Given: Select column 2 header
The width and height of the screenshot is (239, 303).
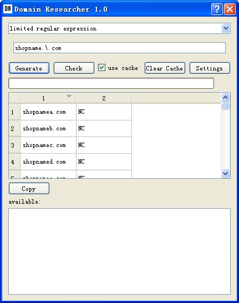Looking at the screenshot, I should tap(104, 98).
